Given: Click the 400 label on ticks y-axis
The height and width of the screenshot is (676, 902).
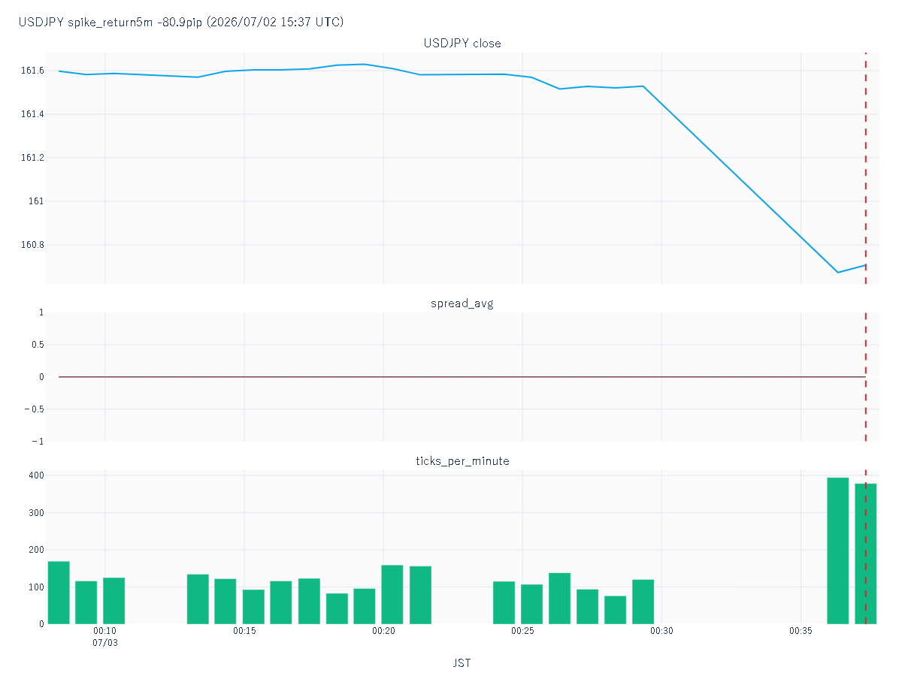Looking at the screenshot, I should coord(37,475).
